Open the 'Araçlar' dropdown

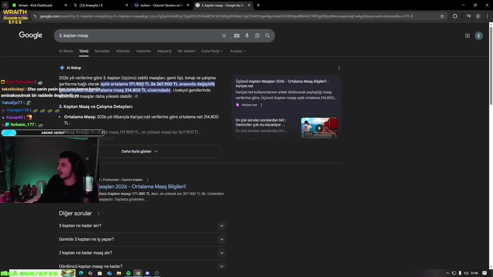[x=238, y=51]
